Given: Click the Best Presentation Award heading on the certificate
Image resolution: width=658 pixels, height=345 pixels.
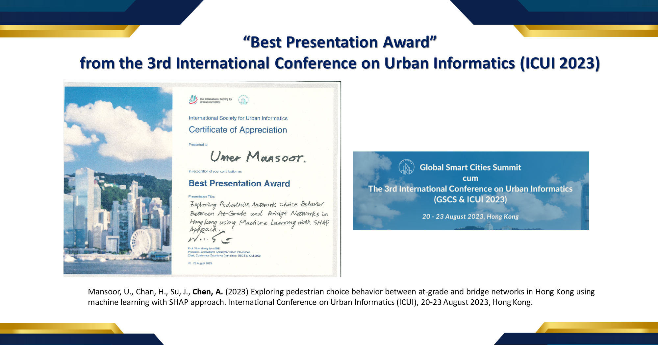Looking at the screenshot, I should click(239, 184).
